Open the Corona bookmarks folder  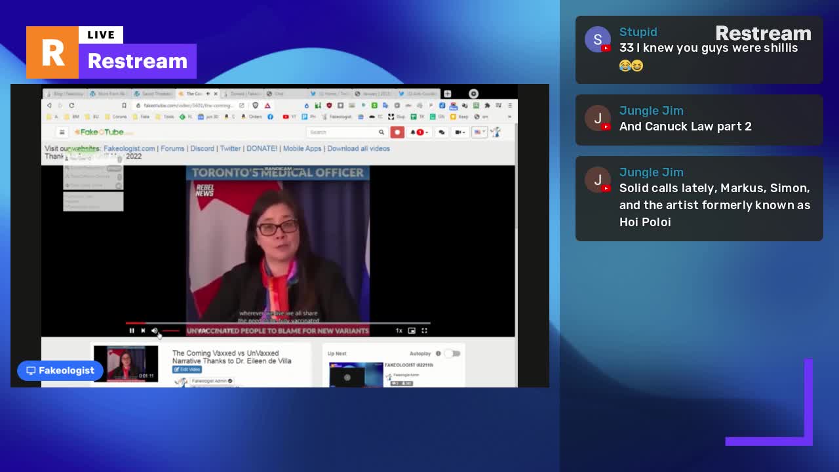116,117
